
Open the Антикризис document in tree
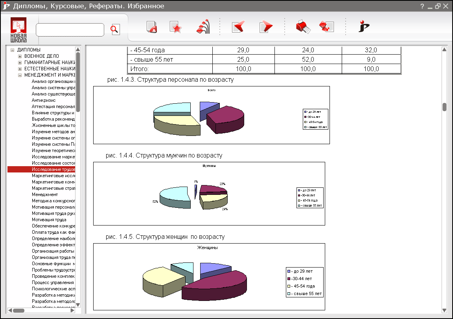[x=44, y=100]
